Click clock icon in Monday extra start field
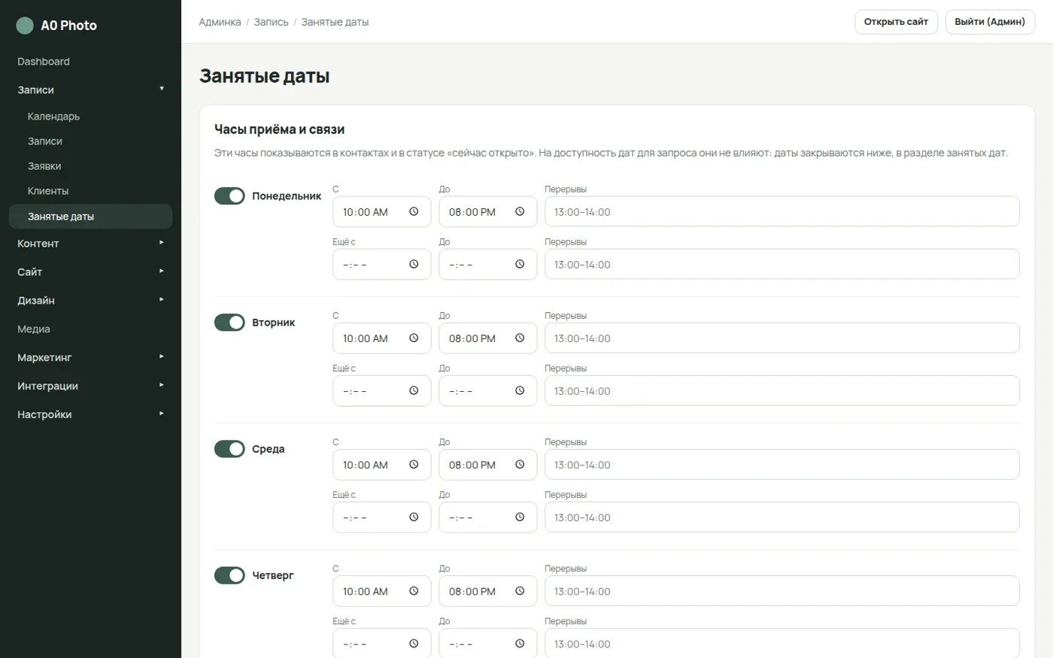1053x658 pixels. click(414, 265)
